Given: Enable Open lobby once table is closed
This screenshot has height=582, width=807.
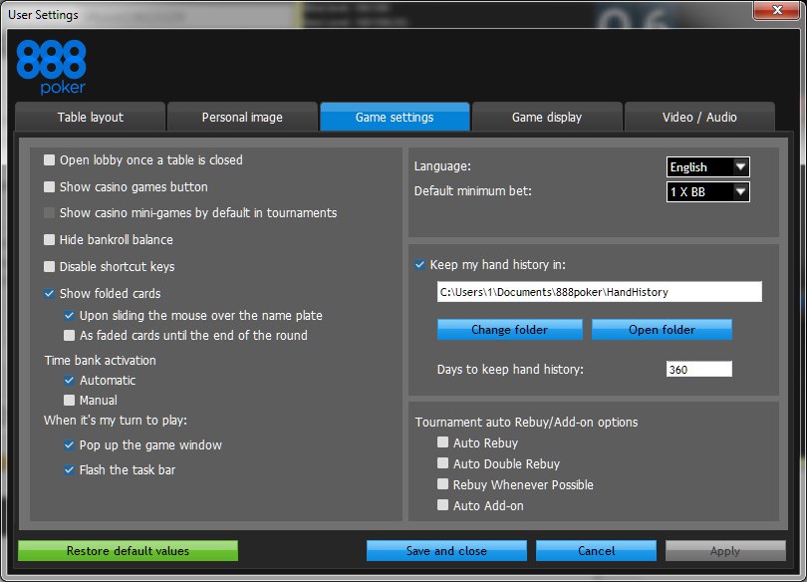Looking at the screenshot, I should (50, 160).
